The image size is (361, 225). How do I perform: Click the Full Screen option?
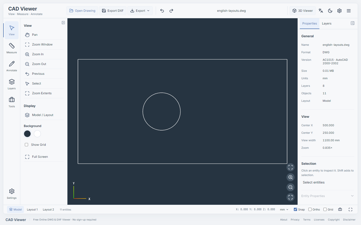click(44, 157)
